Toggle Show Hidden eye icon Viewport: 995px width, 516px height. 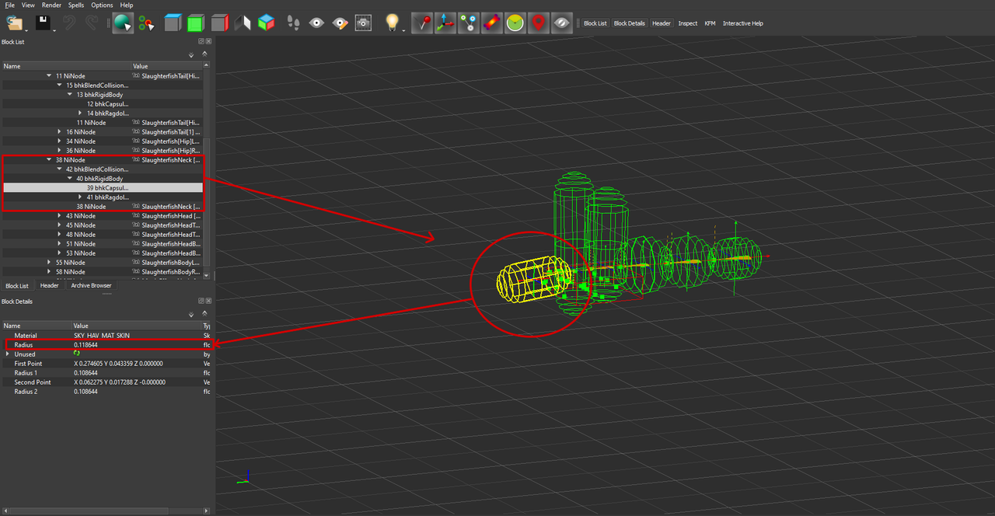tap(561, 23)
